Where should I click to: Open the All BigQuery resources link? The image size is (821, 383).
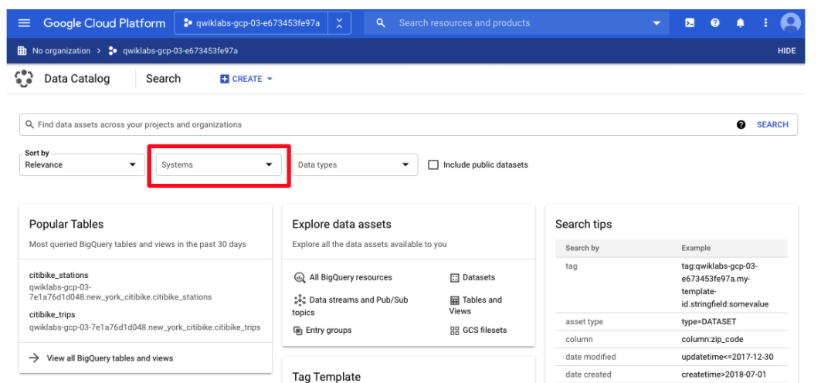[351, 277]
